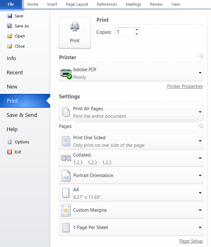This screenshot has height=247, width=211.
Task: Switch to the Home tab
Action: (x=33, y=4)
